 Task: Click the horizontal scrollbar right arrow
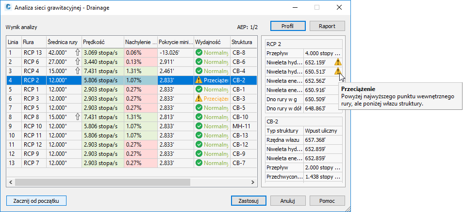pyautogui.click(x=253, y=182)
